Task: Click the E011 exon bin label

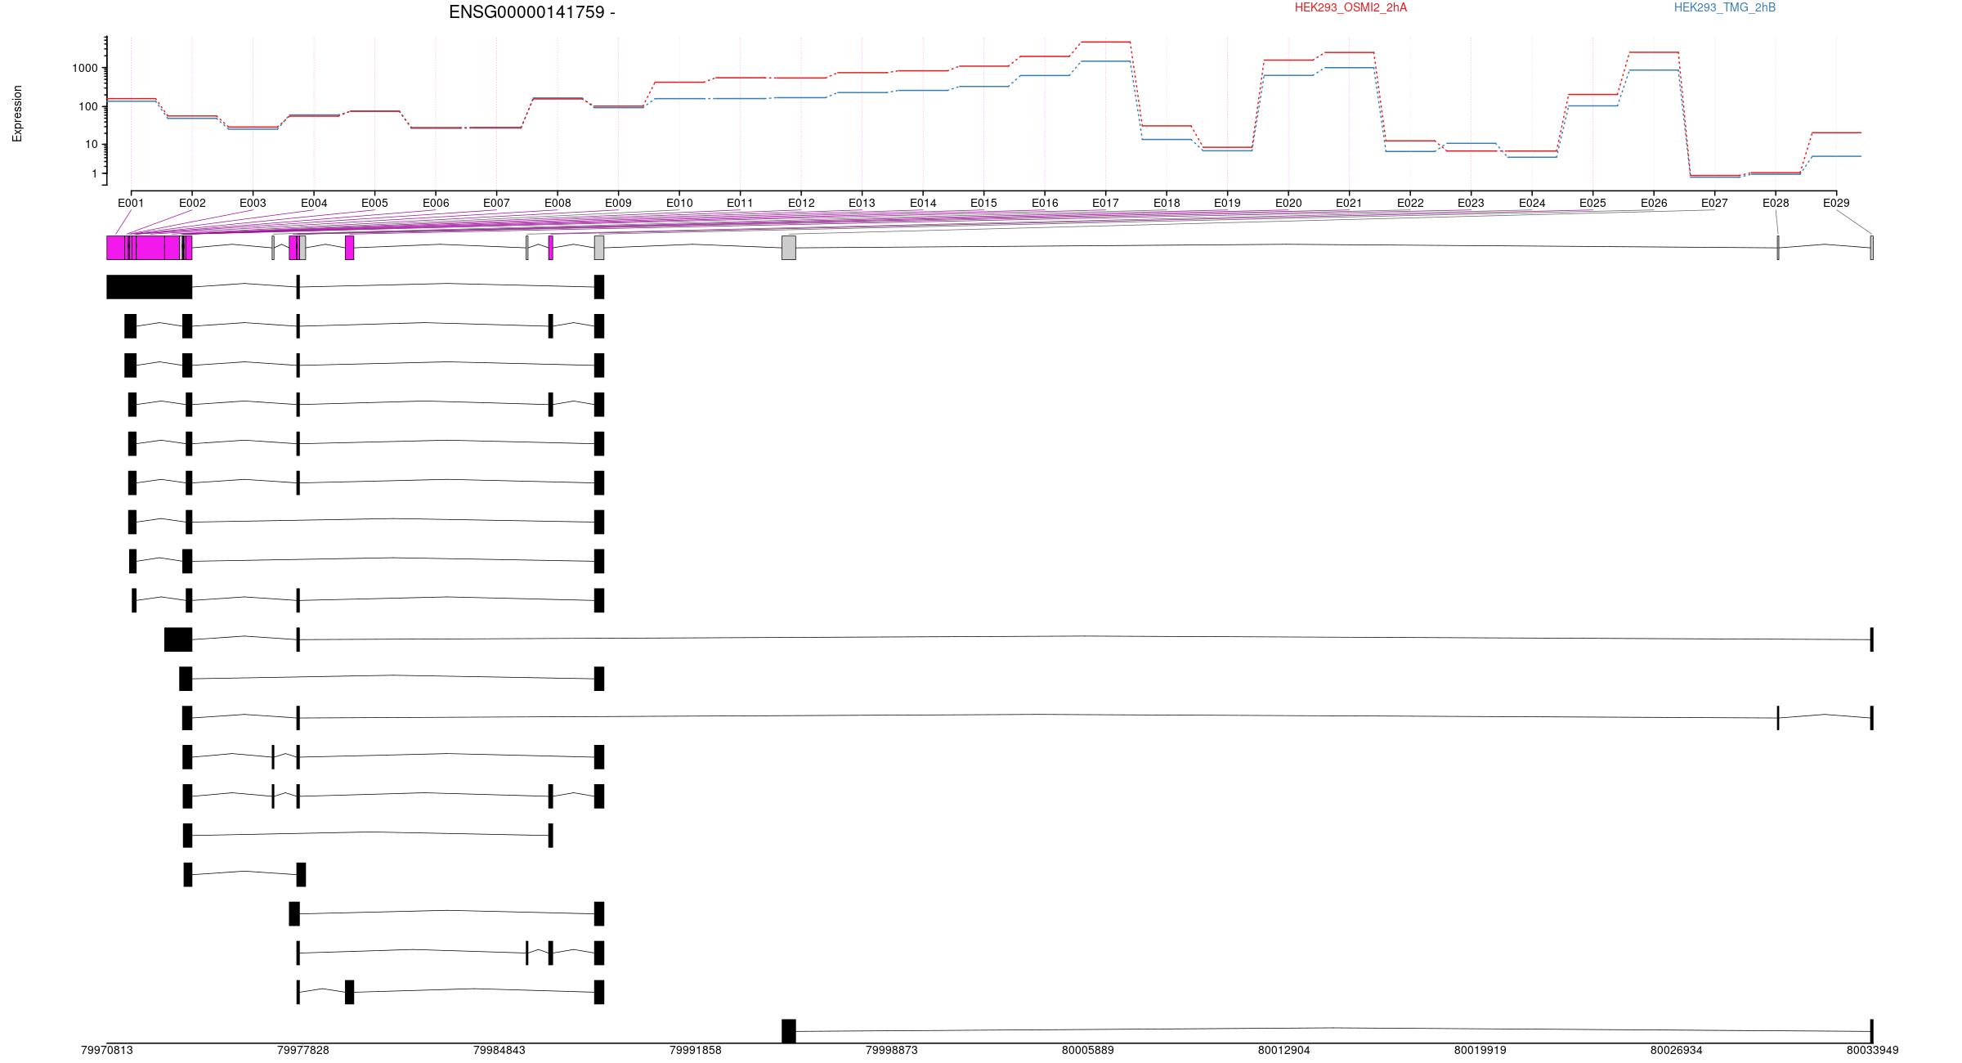Action: tap(740, 203)
